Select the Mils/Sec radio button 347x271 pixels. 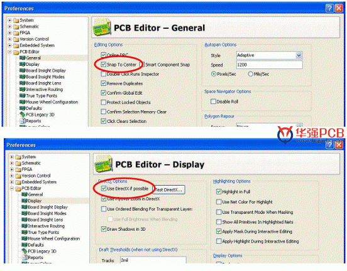pos(250,74)
